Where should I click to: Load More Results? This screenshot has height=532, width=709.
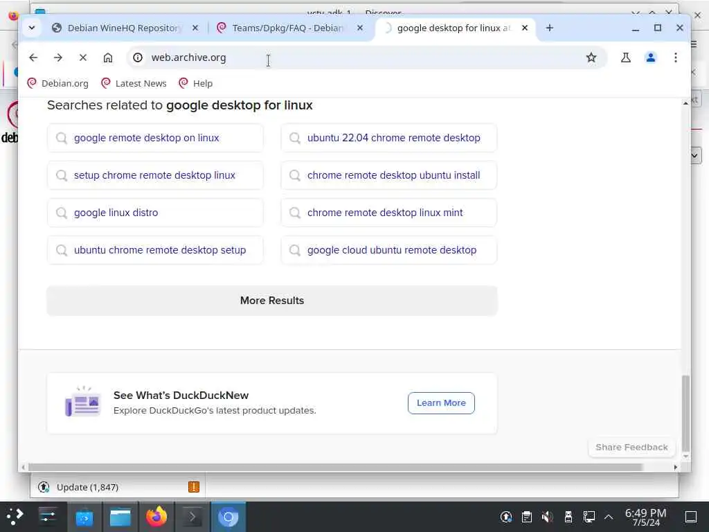(272, 301)
